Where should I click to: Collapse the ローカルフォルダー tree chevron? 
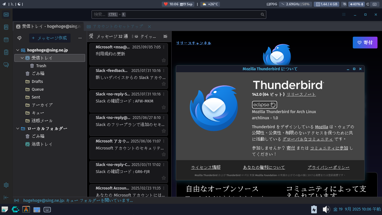tap(18, 128)
